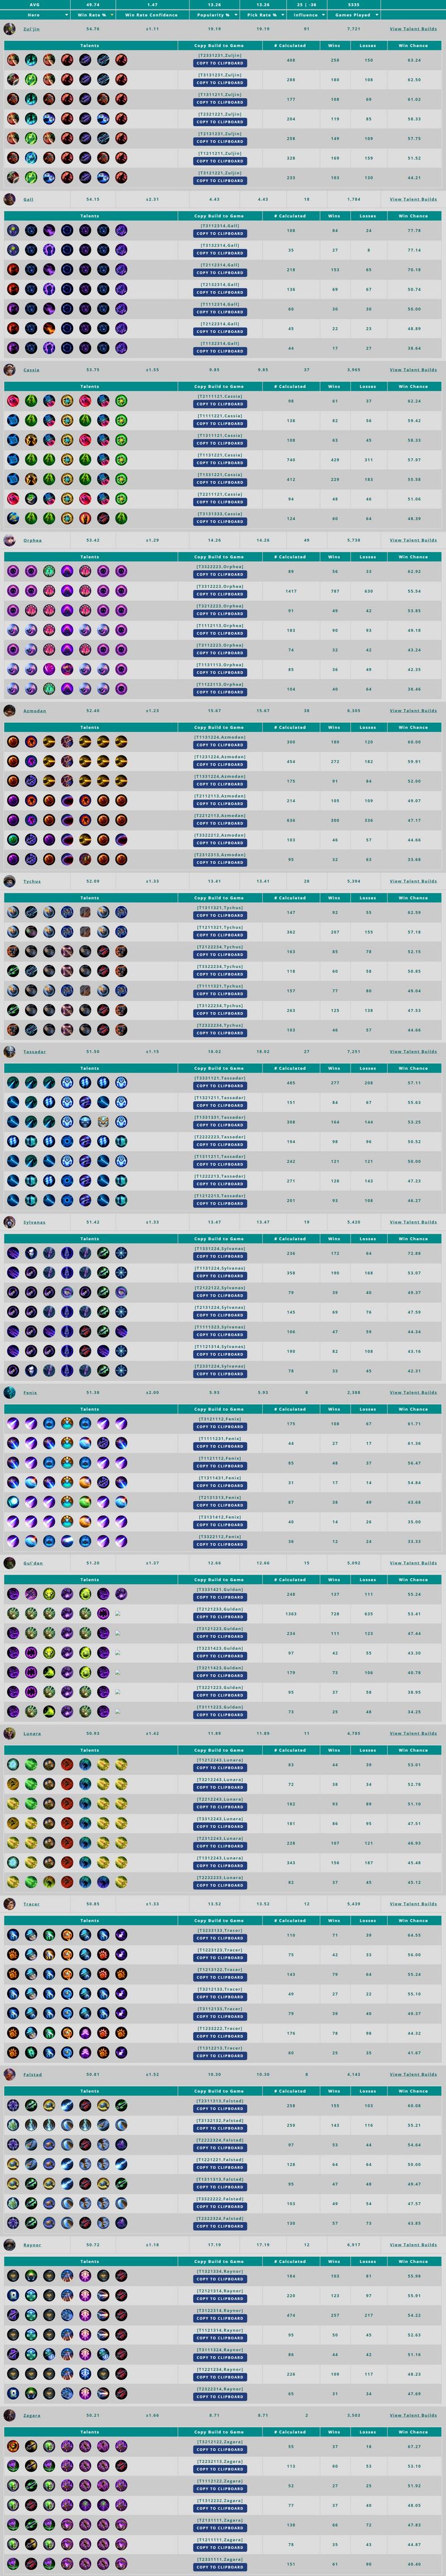
Task: Select Zul'jin's top build code field
Action: 220,56
